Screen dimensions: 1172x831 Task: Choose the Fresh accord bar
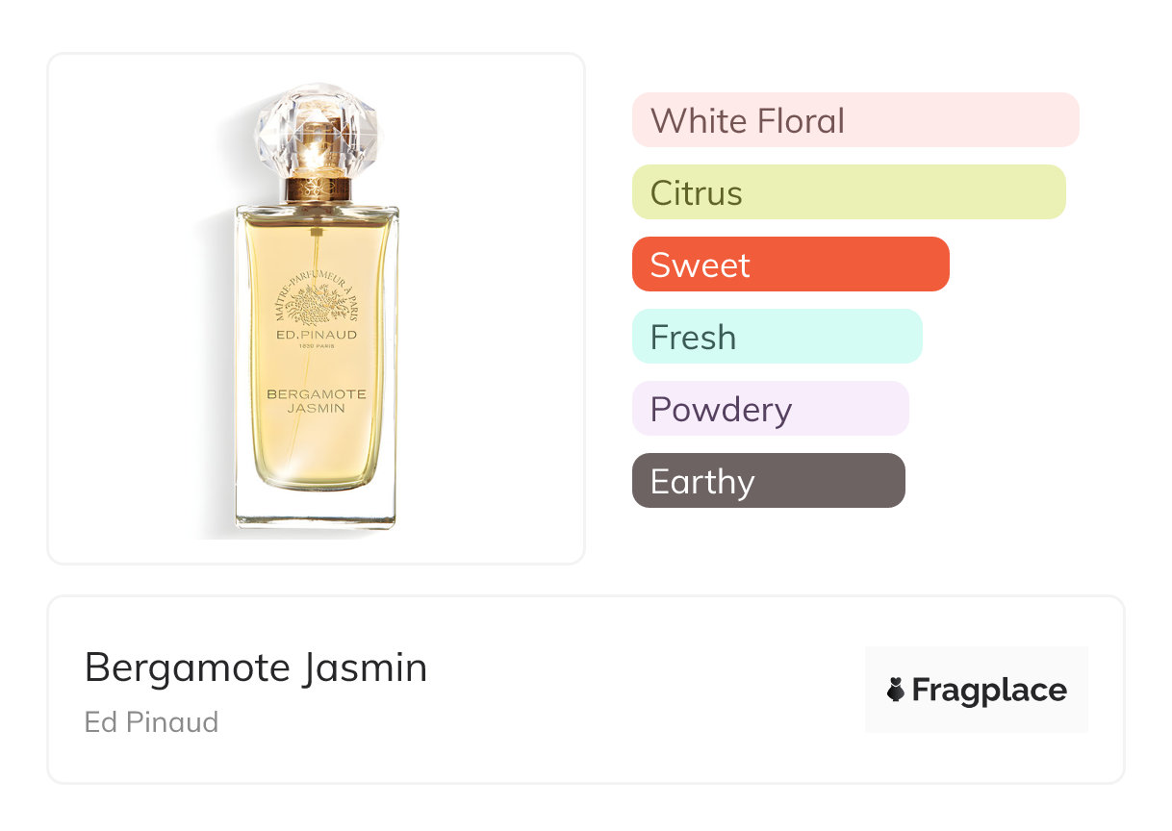point(777,337)
